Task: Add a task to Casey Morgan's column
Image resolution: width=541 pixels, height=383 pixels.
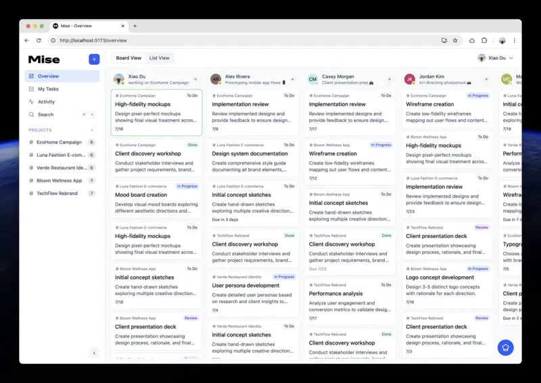Action: [390, 79]
